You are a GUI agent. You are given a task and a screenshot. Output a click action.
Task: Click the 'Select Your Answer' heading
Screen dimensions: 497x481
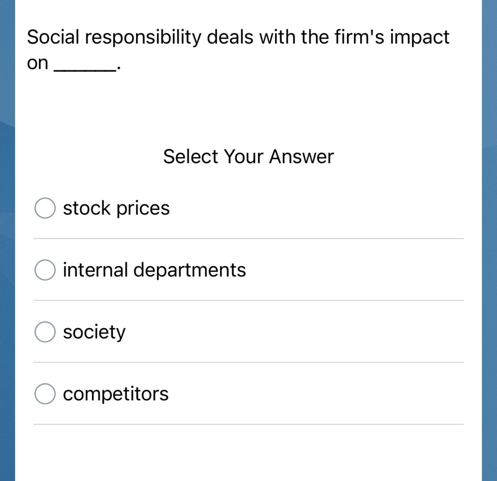(x=248, y=157)
